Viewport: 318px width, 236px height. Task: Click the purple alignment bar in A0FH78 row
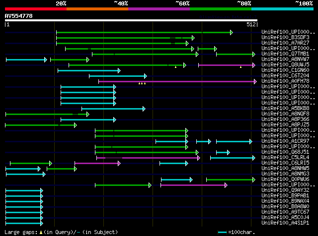[x=178, y=82]
